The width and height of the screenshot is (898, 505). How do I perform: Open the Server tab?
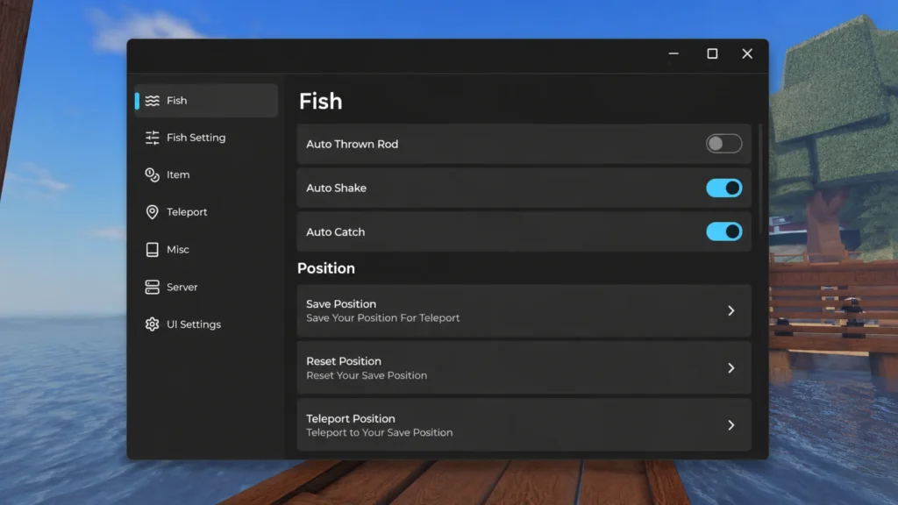pos(206,287)
